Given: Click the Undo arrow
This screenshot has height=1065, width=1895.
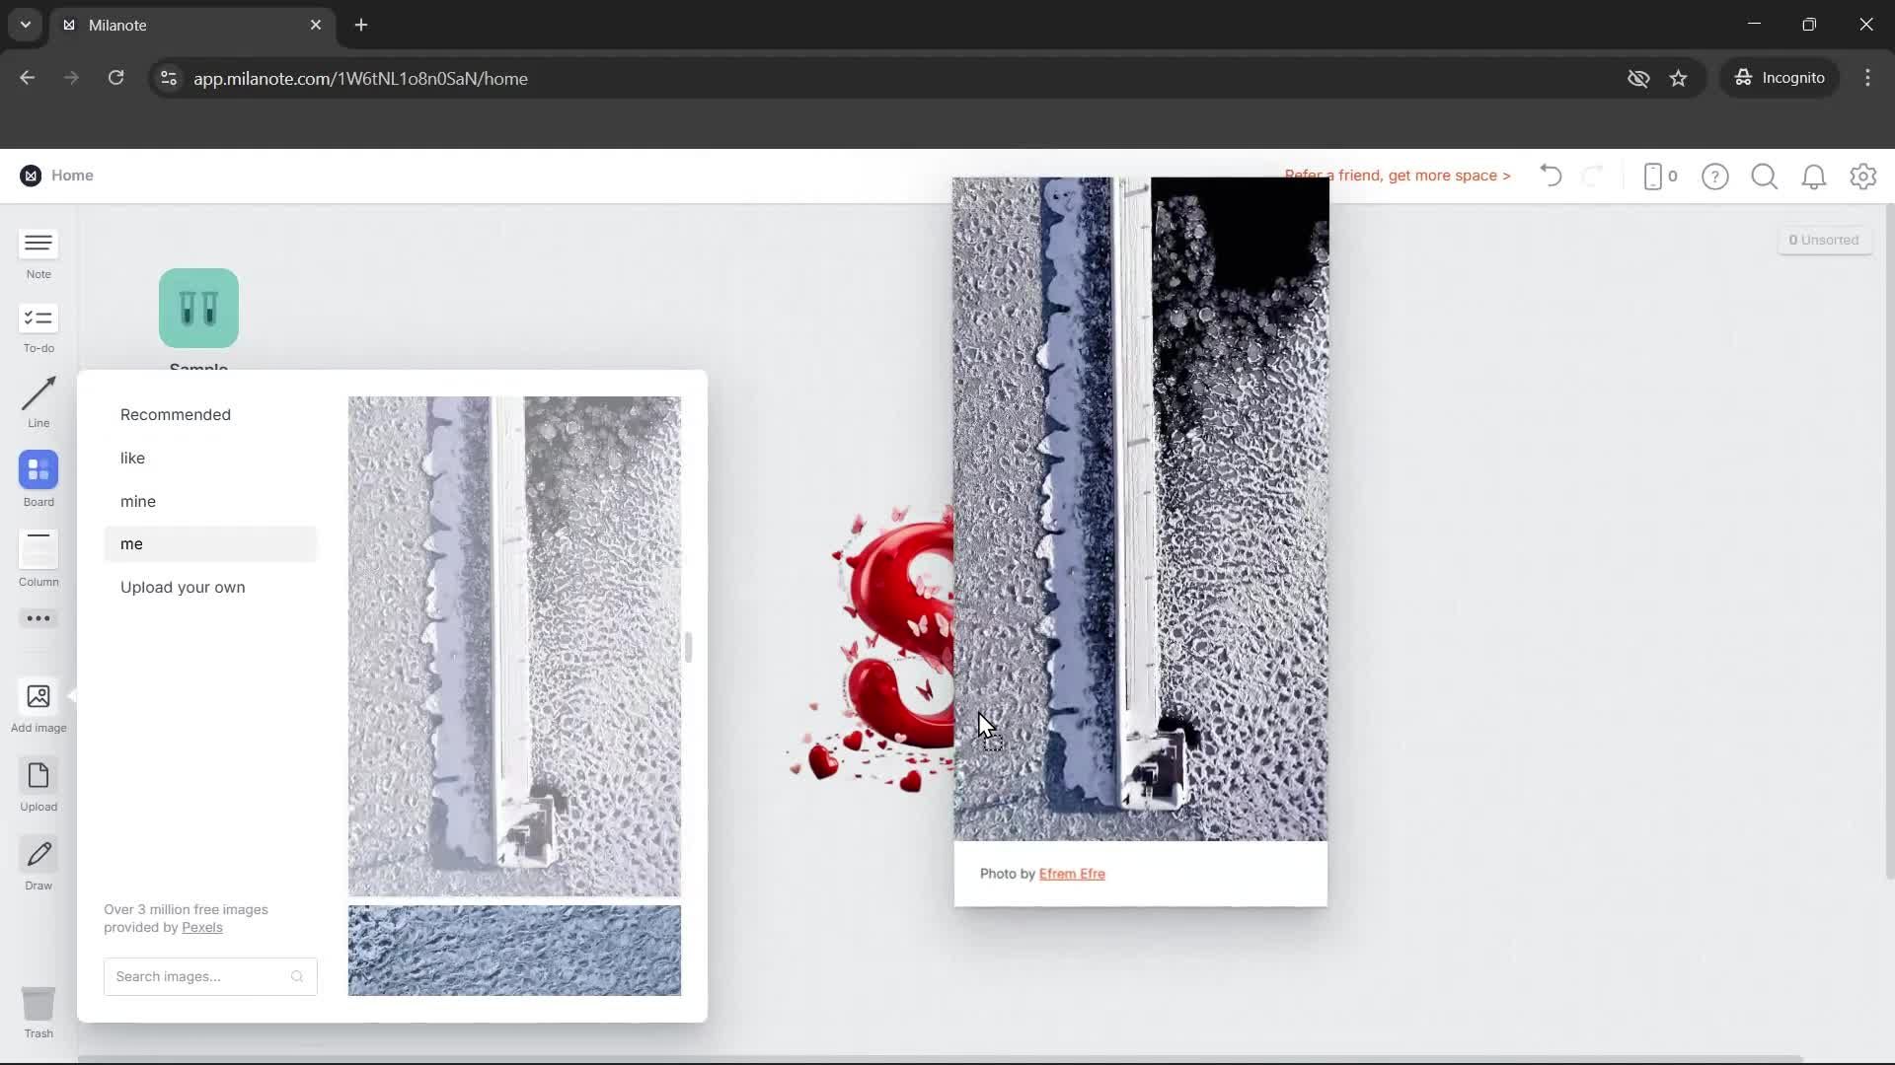Looking at the screenshot, I should [x=1550, y=176].
